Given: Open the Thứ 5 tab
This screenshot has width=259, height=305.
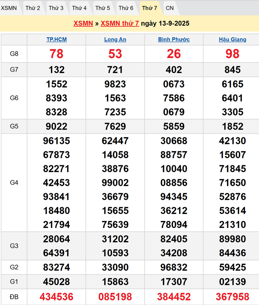Looking at the screenshot, I should coord(103,8).
